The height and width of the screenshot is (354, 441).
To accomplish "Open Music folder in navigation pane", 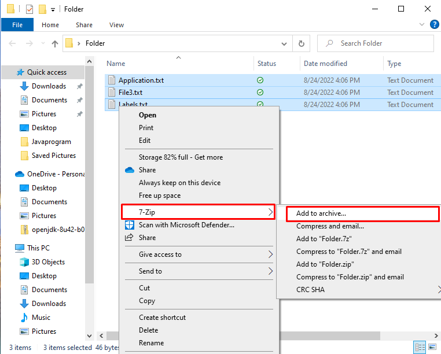I will pyautogui.click(x=41, y=318).
